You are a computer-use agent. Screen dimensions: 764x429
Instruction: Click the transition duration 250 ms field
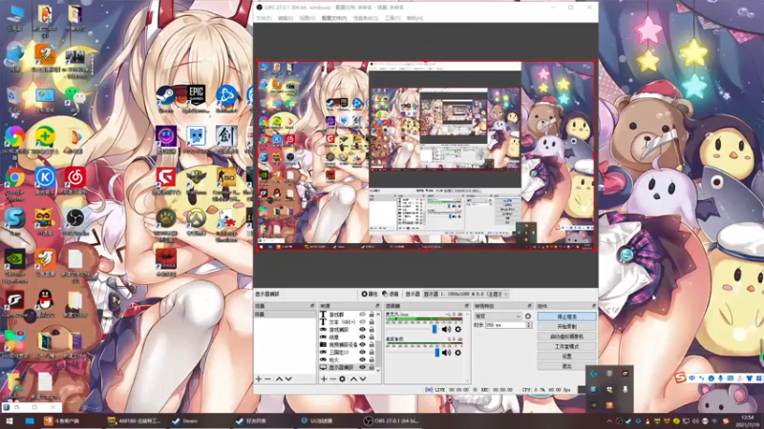click(506, 325)
